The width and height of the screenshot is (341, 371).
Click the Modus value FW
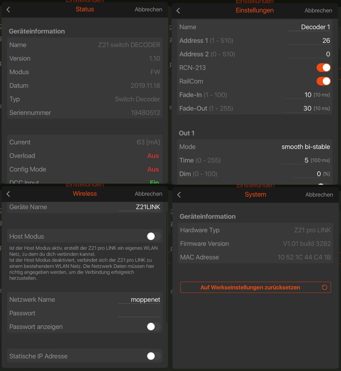tap(155, 72)
